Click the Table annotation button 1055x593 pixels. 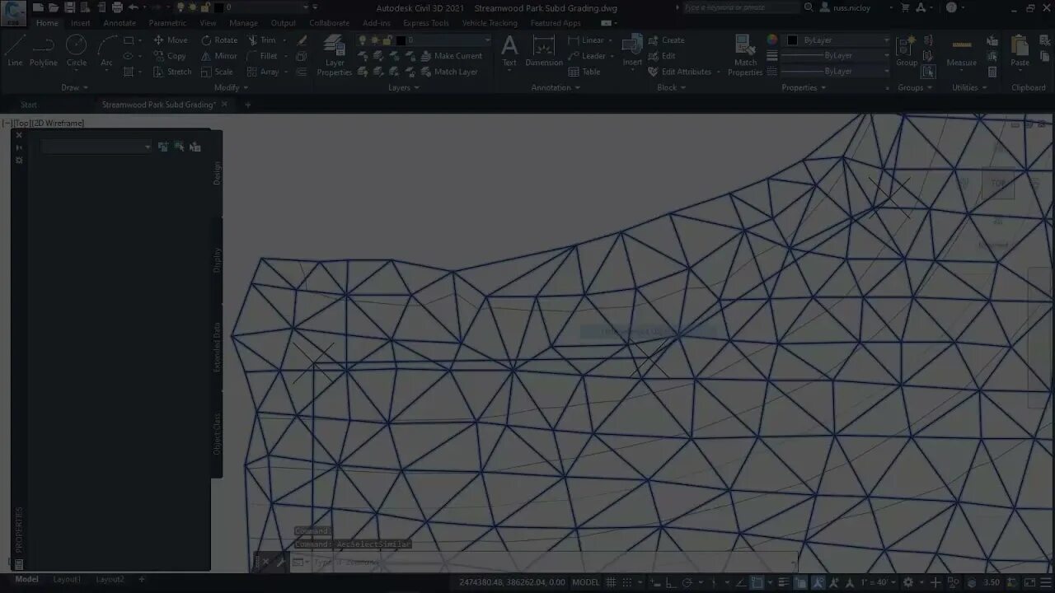584,72
